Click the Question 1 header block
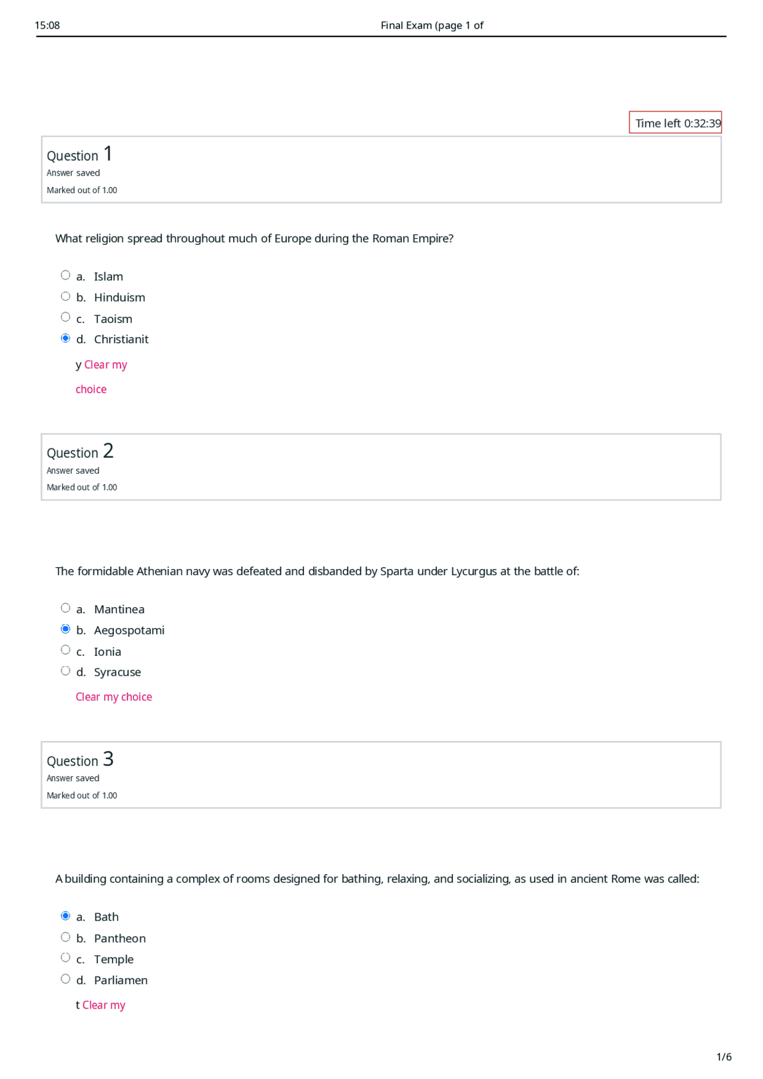This screenshot has width=763, height=1079. tap(381, 170)
